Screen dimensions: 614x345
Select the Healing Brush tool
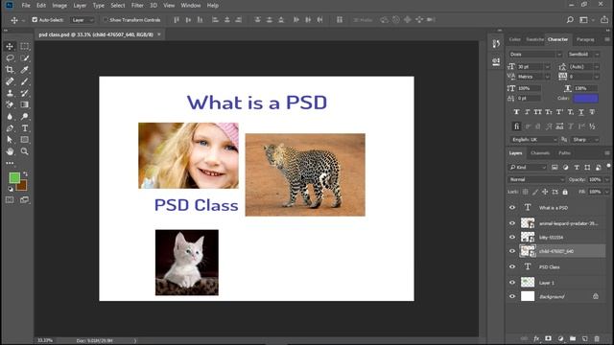(x=10, y=81)
